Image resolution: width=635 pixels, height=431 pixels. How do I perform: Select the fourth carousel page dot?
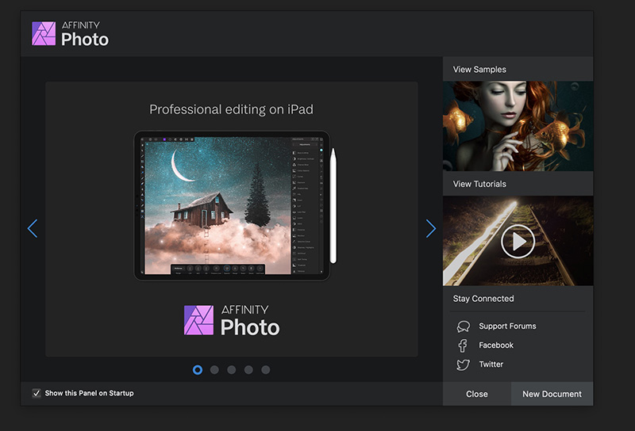pos(248,370)
